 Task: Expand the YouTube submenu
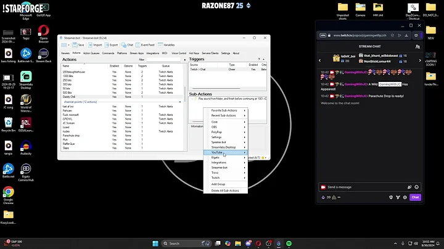coord(226,152)
